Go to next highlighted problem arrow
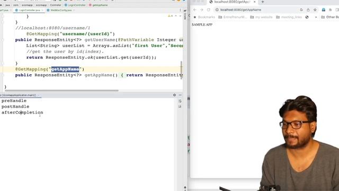This screenshot has width=339, height=191. point(180,16)
